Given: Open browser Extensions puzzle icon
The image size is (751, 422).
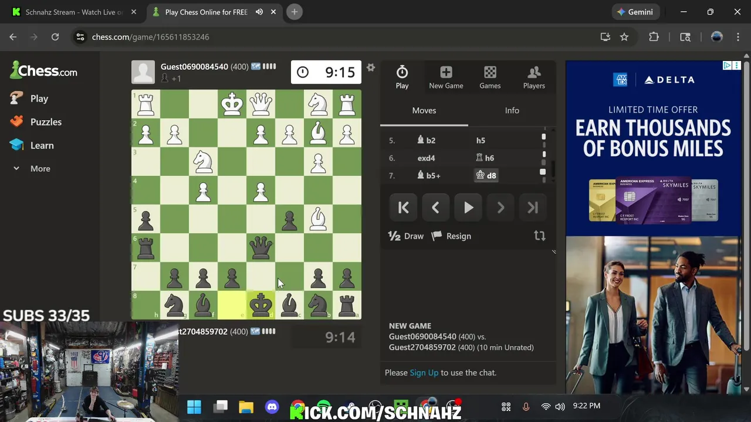Looking at the screenshot, I should tap(654, 37).
